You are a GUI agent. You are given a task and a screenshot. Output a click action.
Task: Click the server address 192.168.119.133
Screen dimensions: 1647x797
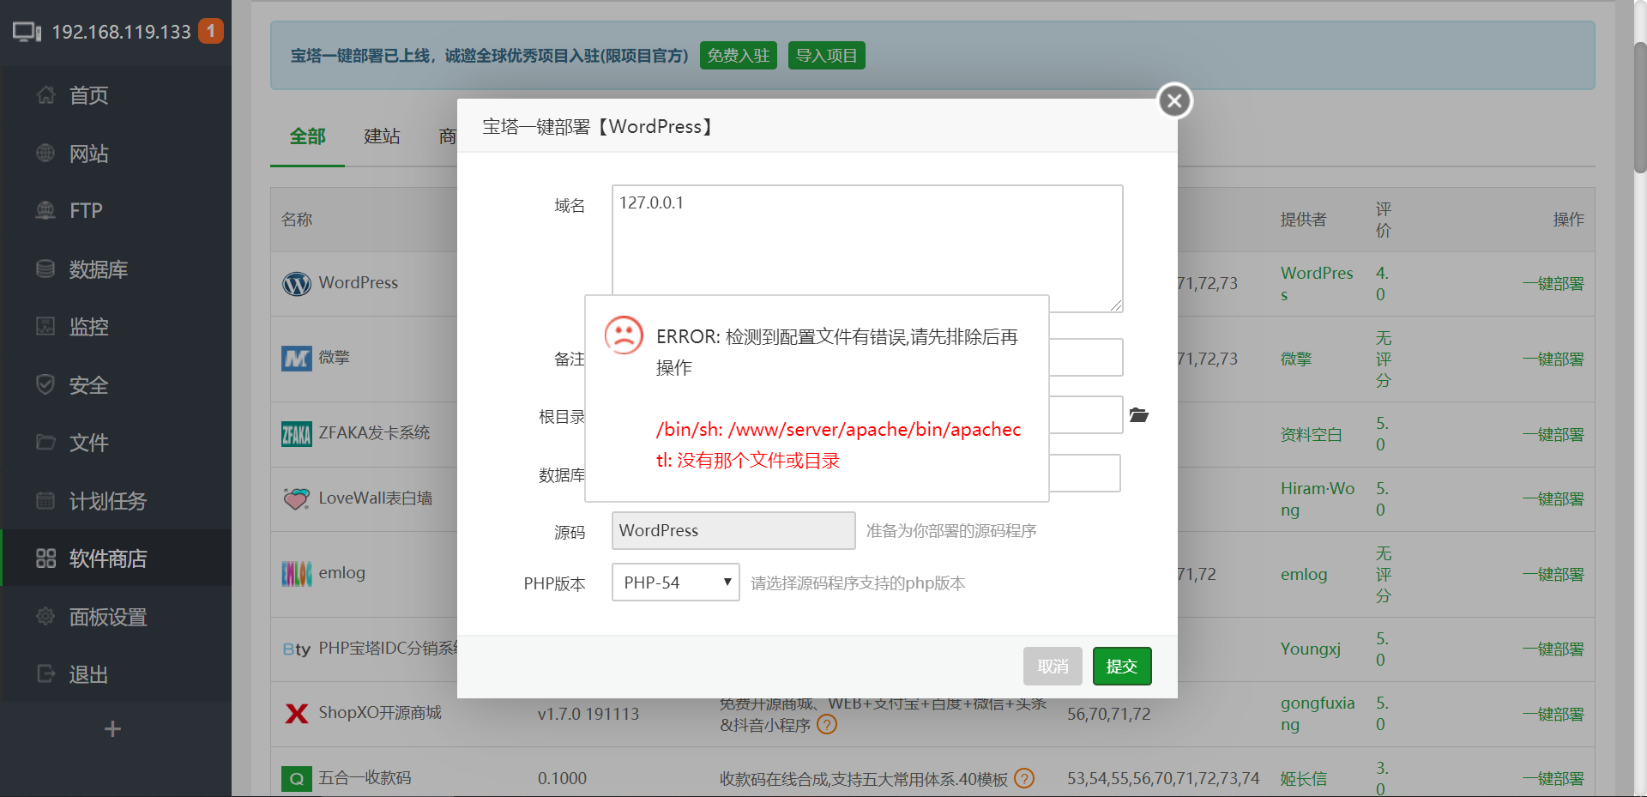[121, 32]
